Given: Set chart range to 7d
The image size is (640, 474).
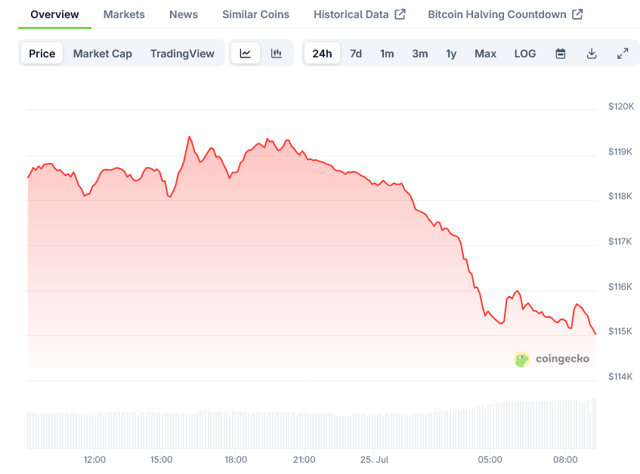Looking at the screenshot, I should point(356,54).
